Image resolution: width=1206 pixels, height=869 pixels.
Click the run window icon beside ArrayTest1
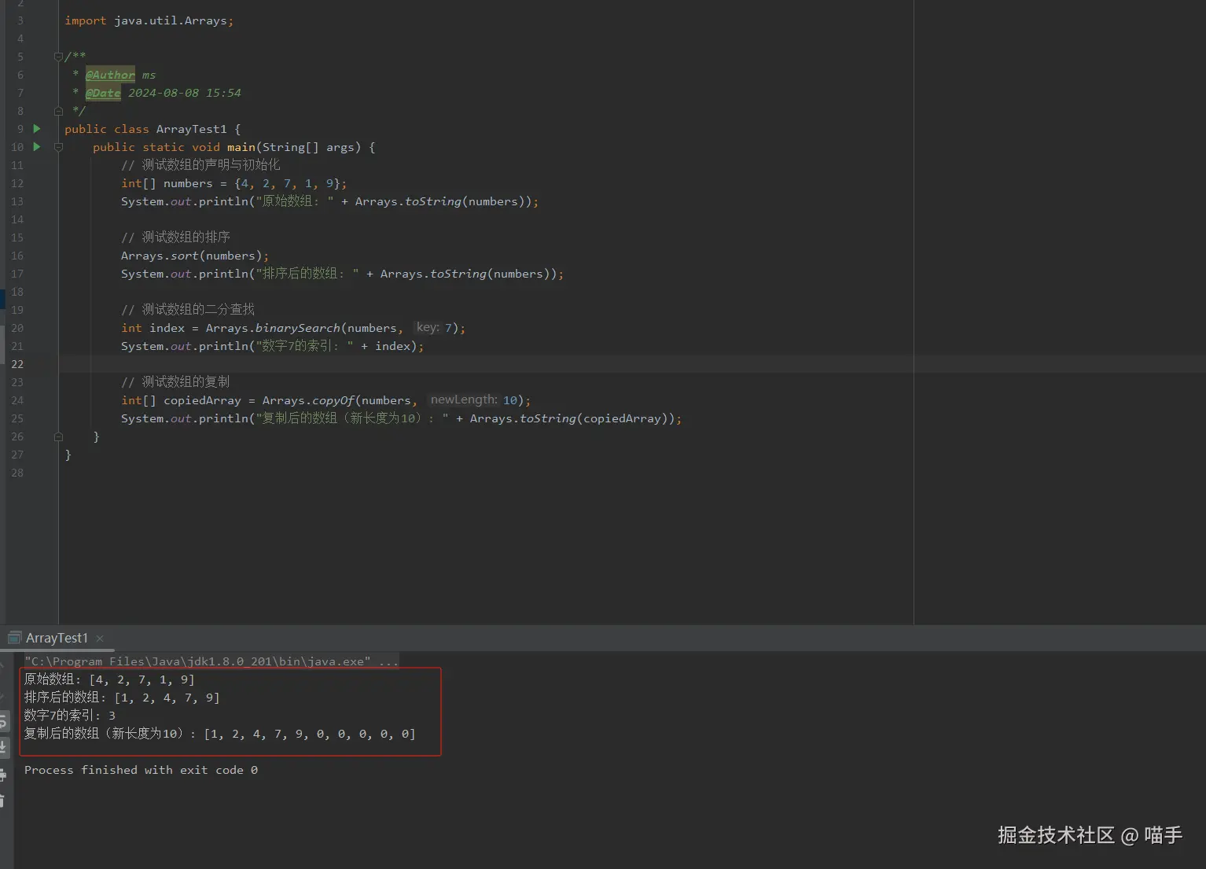pos(14,638)
